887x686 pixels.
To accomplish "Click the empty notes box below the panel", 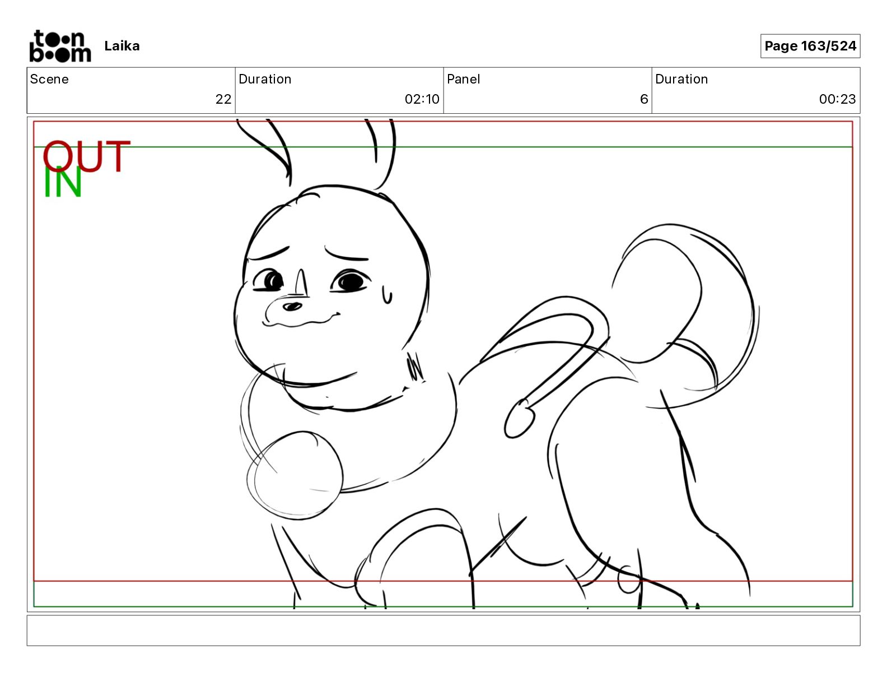I will (444, 631).
